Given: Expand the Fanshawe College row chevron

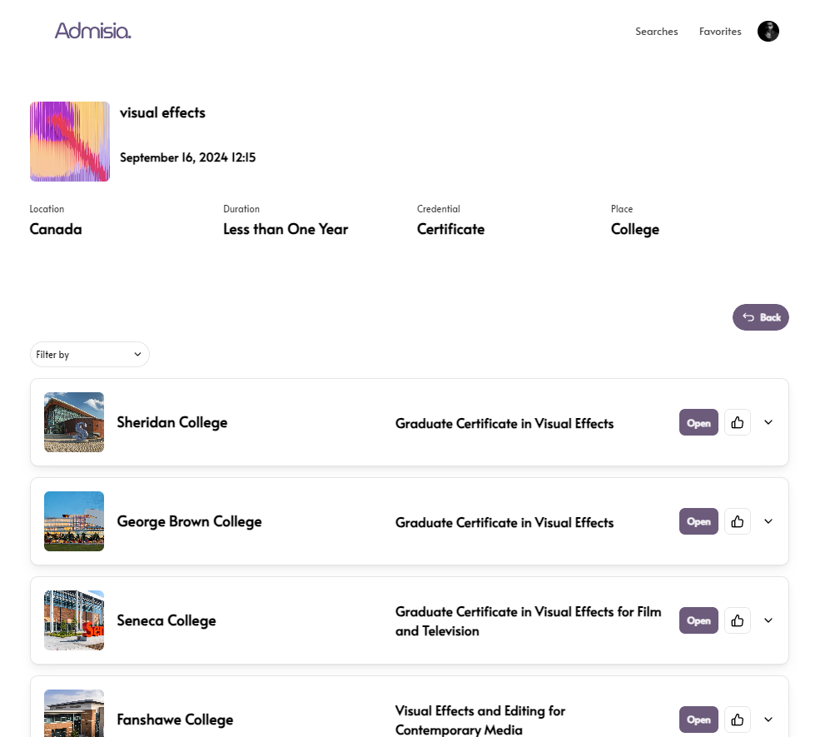Looking at the screenshot, I should [x=768, y=720].
